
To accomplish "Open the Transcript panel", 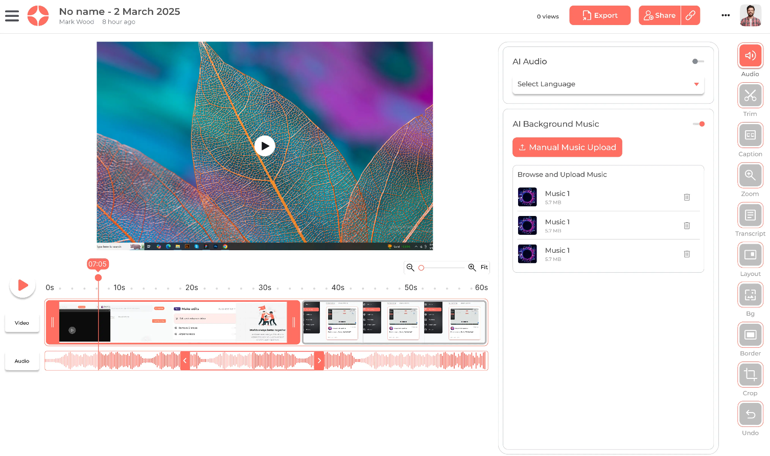I will [x=750, y=215].
